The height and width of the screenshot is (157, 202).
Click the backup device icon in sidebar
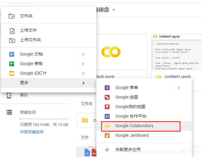pos(9,96)
